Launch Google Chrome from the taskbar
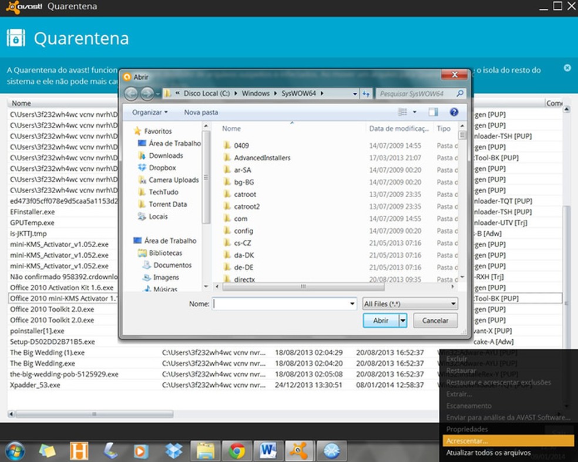578x462 pixels. 237,450
